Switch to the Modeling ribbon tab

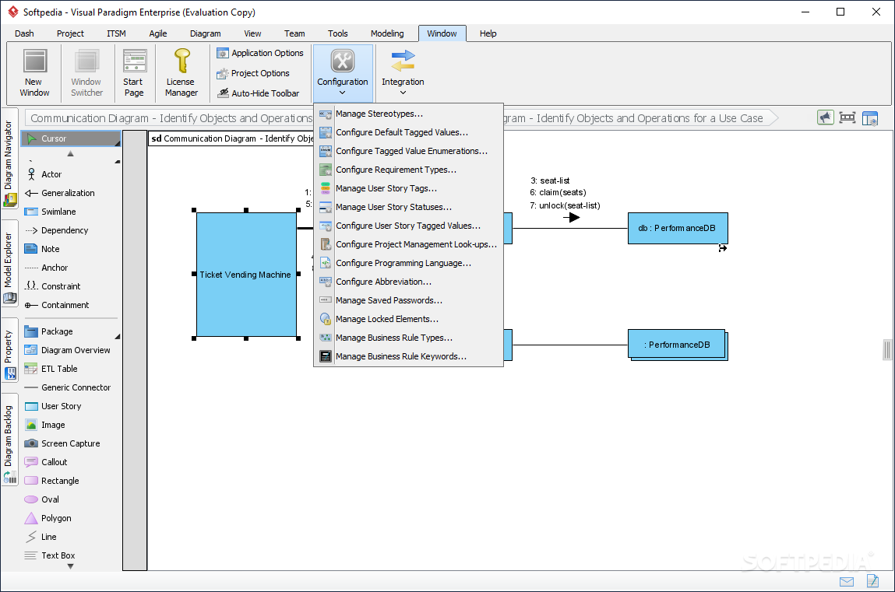point(387,33)
